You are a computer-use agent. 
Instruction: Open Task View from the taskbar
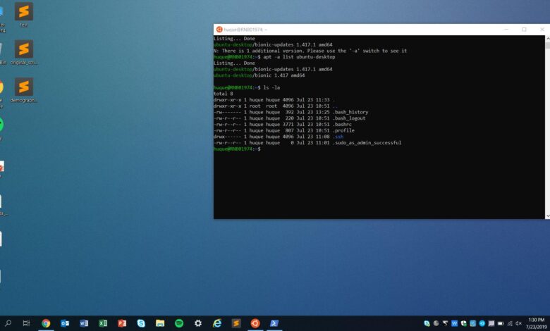[x=26, y=323]
